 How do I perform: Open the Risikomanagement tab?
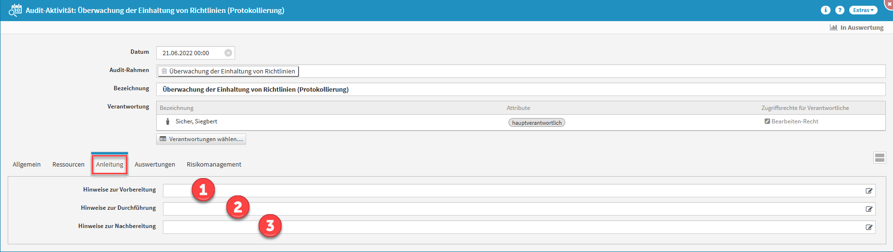pos(214,164)
